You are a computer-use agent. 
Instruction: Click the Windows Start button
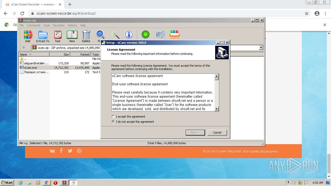coord(7,183)
